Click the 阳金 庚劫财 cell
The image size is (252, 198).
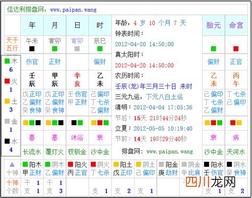pyautogui.click(x=168, y=169)
